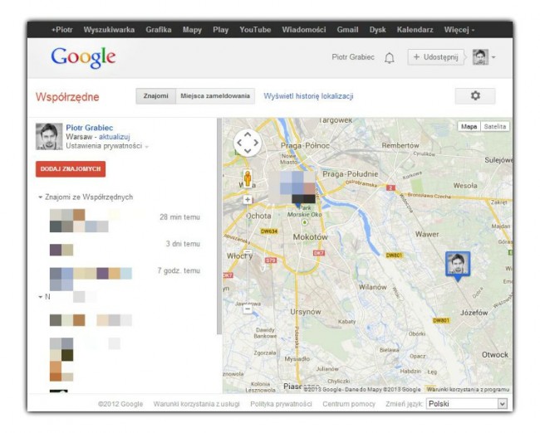Select the friend updated 3 dni temu

(x=125, y=250)
